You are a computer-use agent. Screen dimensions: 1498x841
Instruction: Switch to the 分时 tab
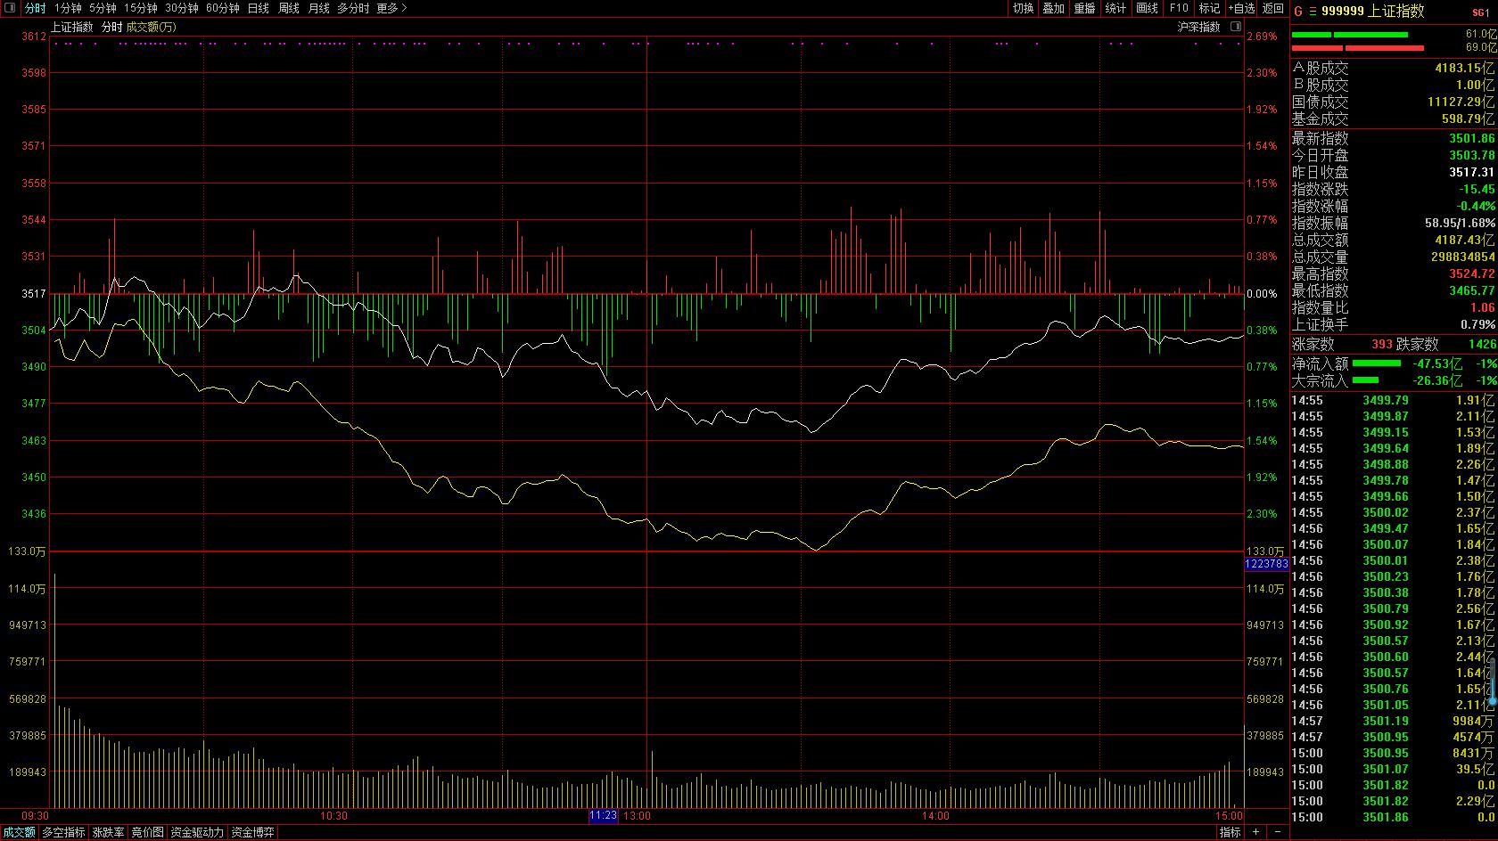point(35,8)
